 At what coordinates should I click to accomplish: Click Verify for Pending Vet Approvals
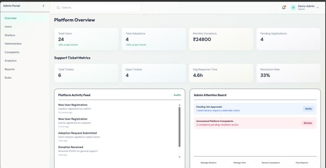click(308, 109)
